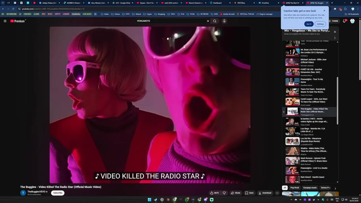Select the Dance-Pop filter chip
The width and height of the screenshot is (361, 203).
click(x=326, y=187)
